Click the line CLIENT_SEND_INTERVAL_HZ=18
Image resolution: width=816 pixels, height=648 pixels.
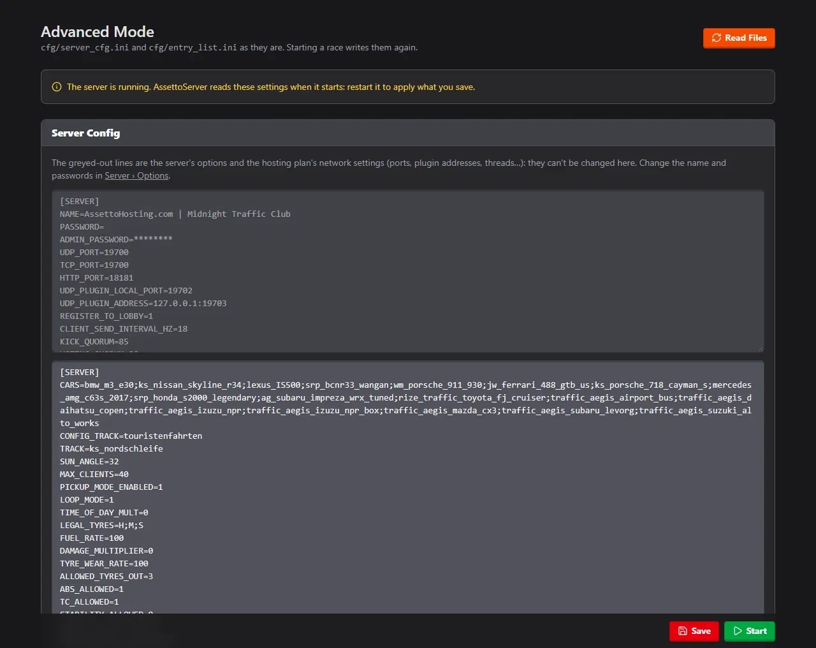[124, 328]
